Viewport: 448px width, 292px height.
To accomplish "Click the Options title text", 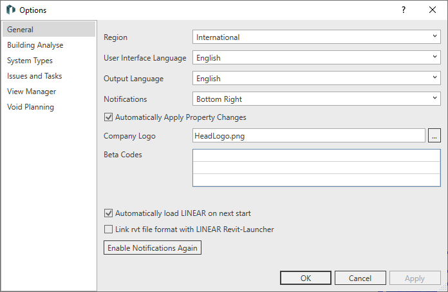I will [x=33, y=10].
